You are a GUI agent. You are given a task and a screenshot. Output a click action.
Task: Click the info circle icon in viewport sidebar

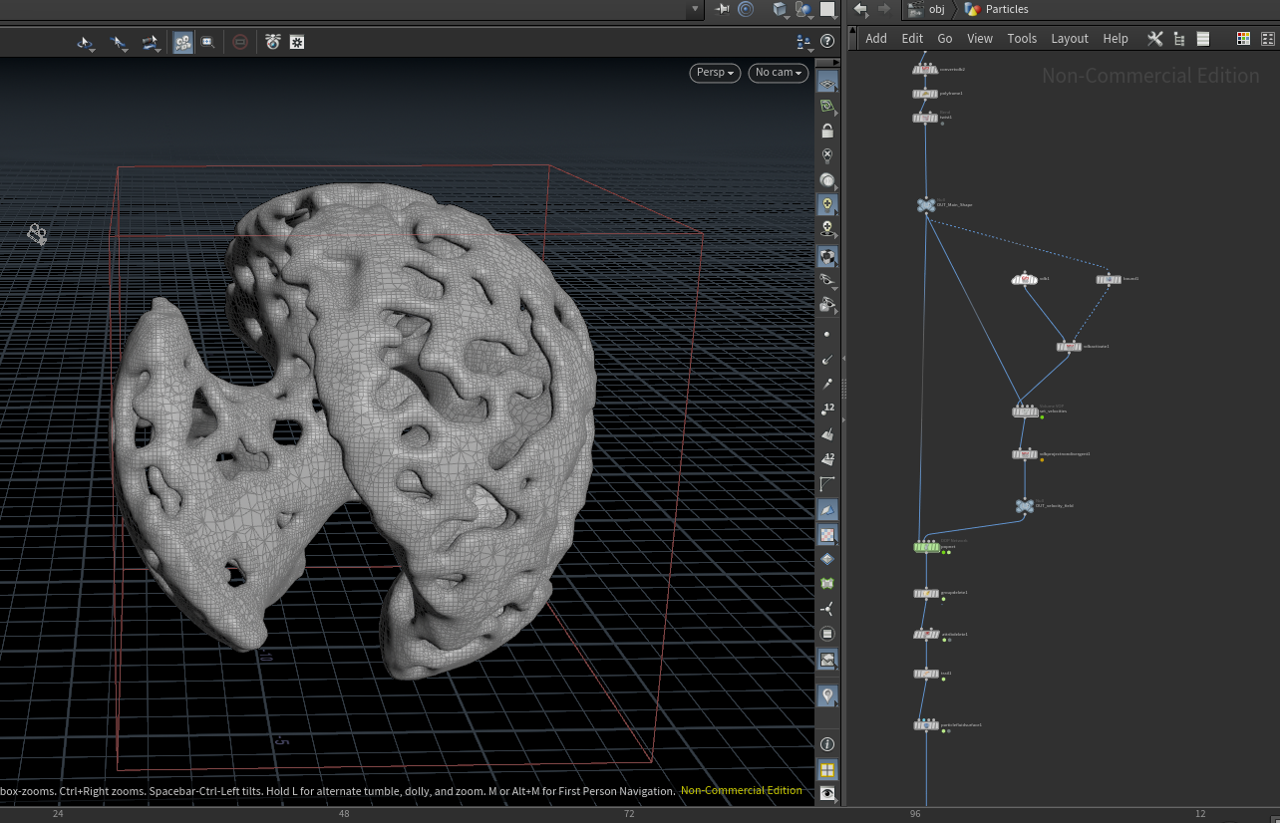(x=827, y=744)
